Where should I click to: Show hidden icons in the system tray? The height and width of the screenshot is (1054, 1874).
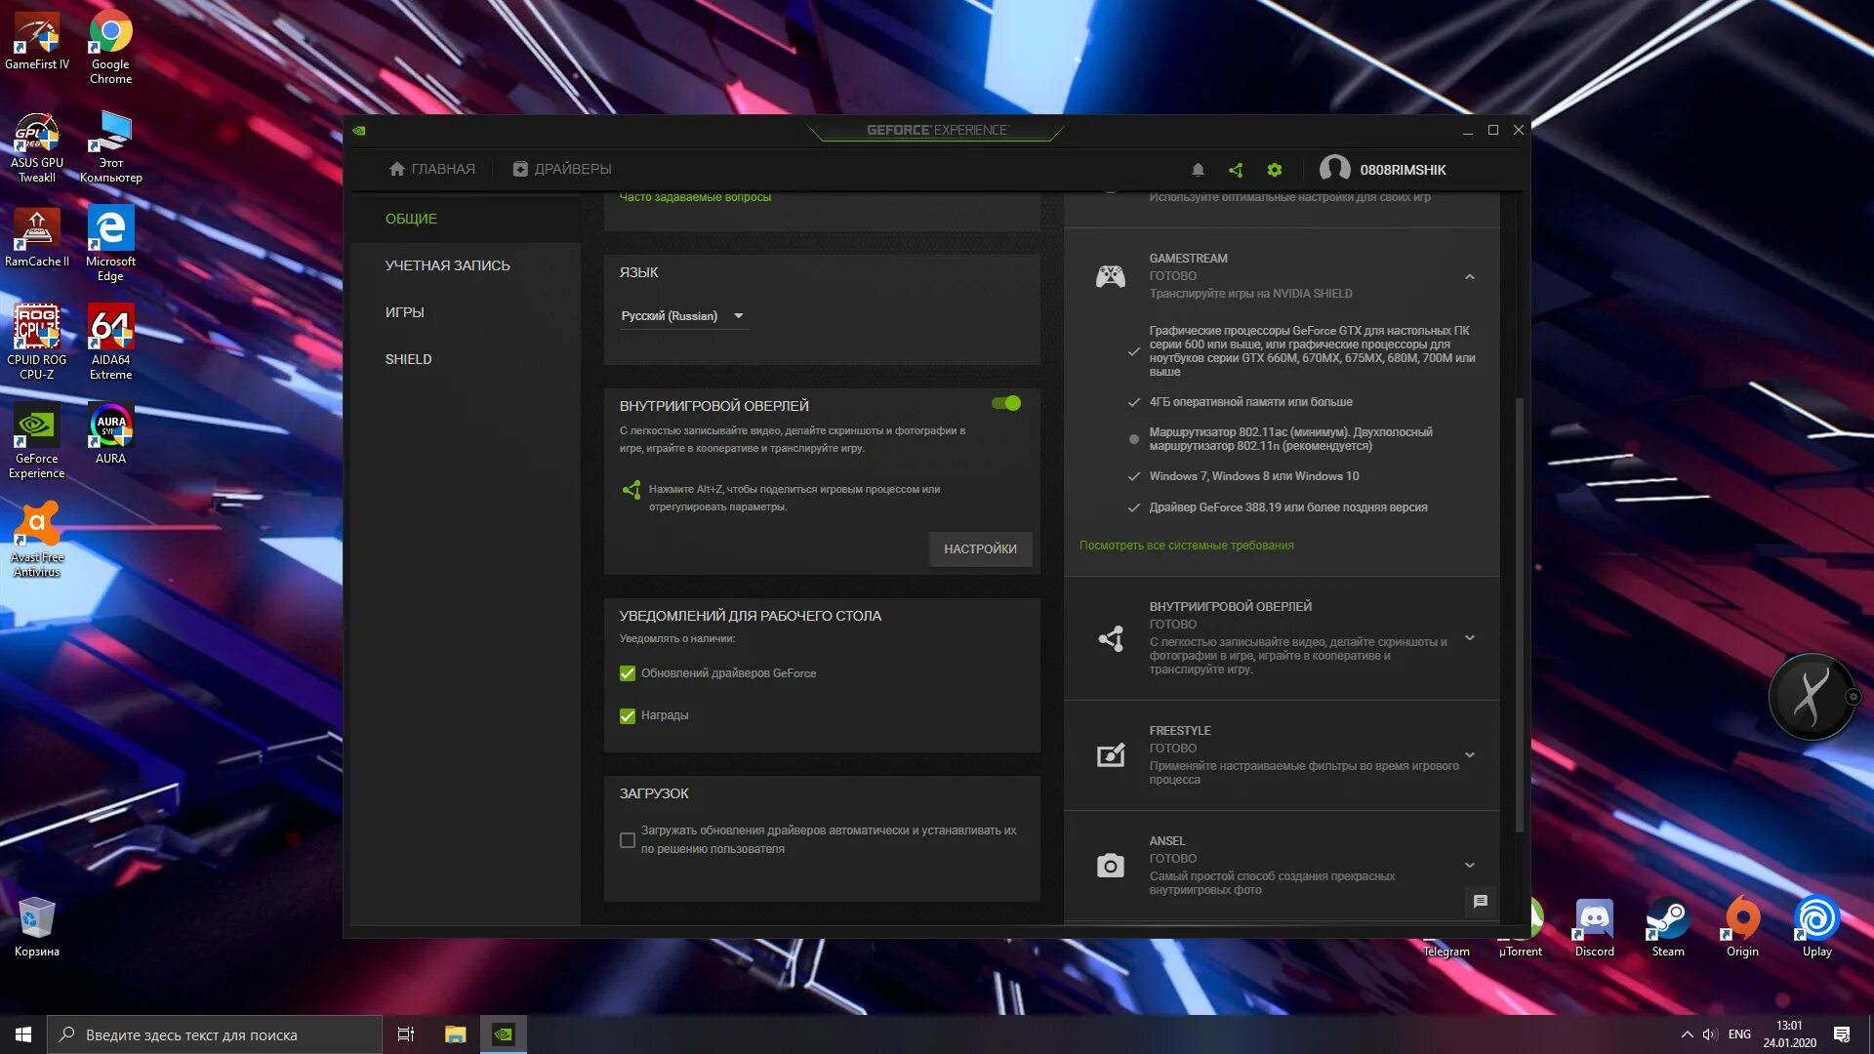pyautogui.click(x=1687, y=1034)
